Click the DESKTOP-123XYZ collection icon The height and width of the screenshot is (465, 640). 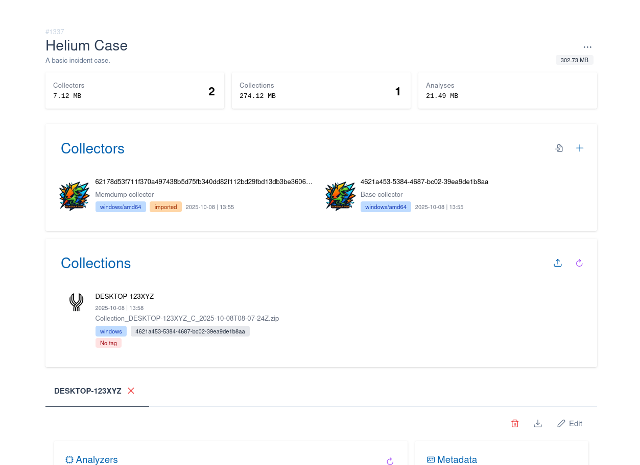point(76,302)
